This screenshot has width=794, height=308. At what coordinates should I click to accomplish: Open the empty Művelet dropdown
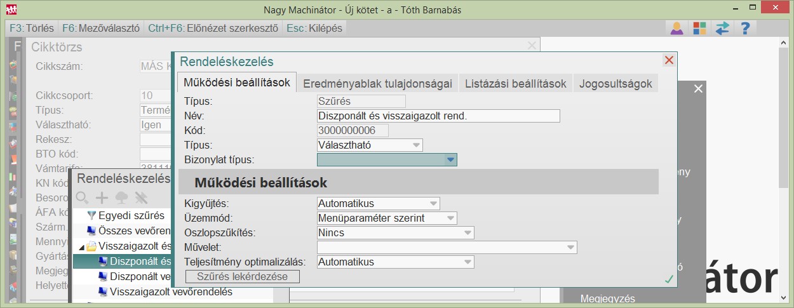click(x=447, y=247)
